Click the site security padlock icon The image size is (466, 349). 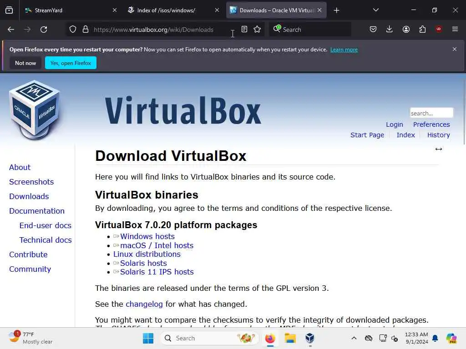tap(86, 30)
